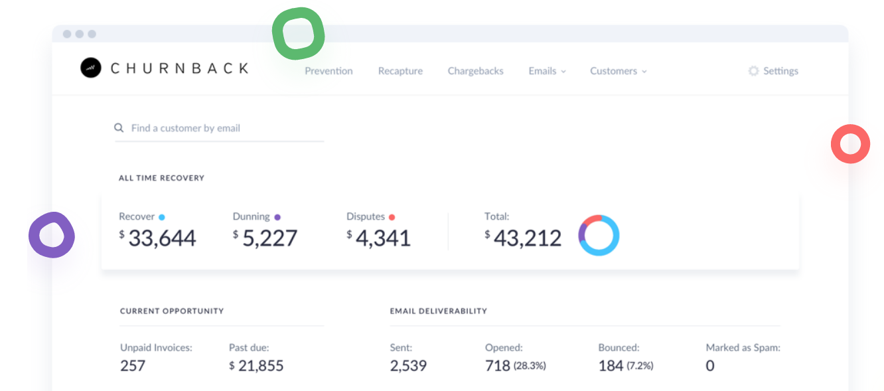This screenshot has height=391, width=884.
Task: Go to the Recapture page
Action: (x=400, y=71)
